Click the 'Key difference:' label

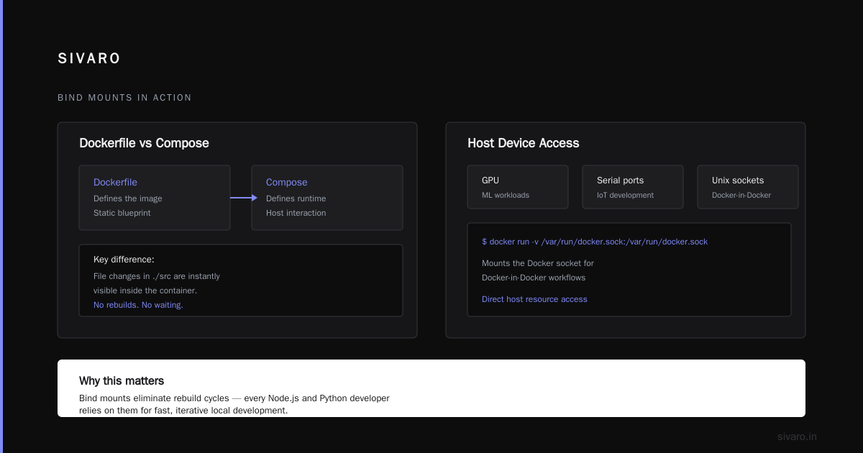[124, 260]
